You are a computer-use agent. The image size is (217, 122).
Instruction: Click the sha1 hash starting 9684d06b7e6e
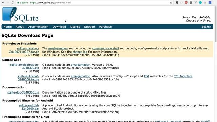click(81, 96)
